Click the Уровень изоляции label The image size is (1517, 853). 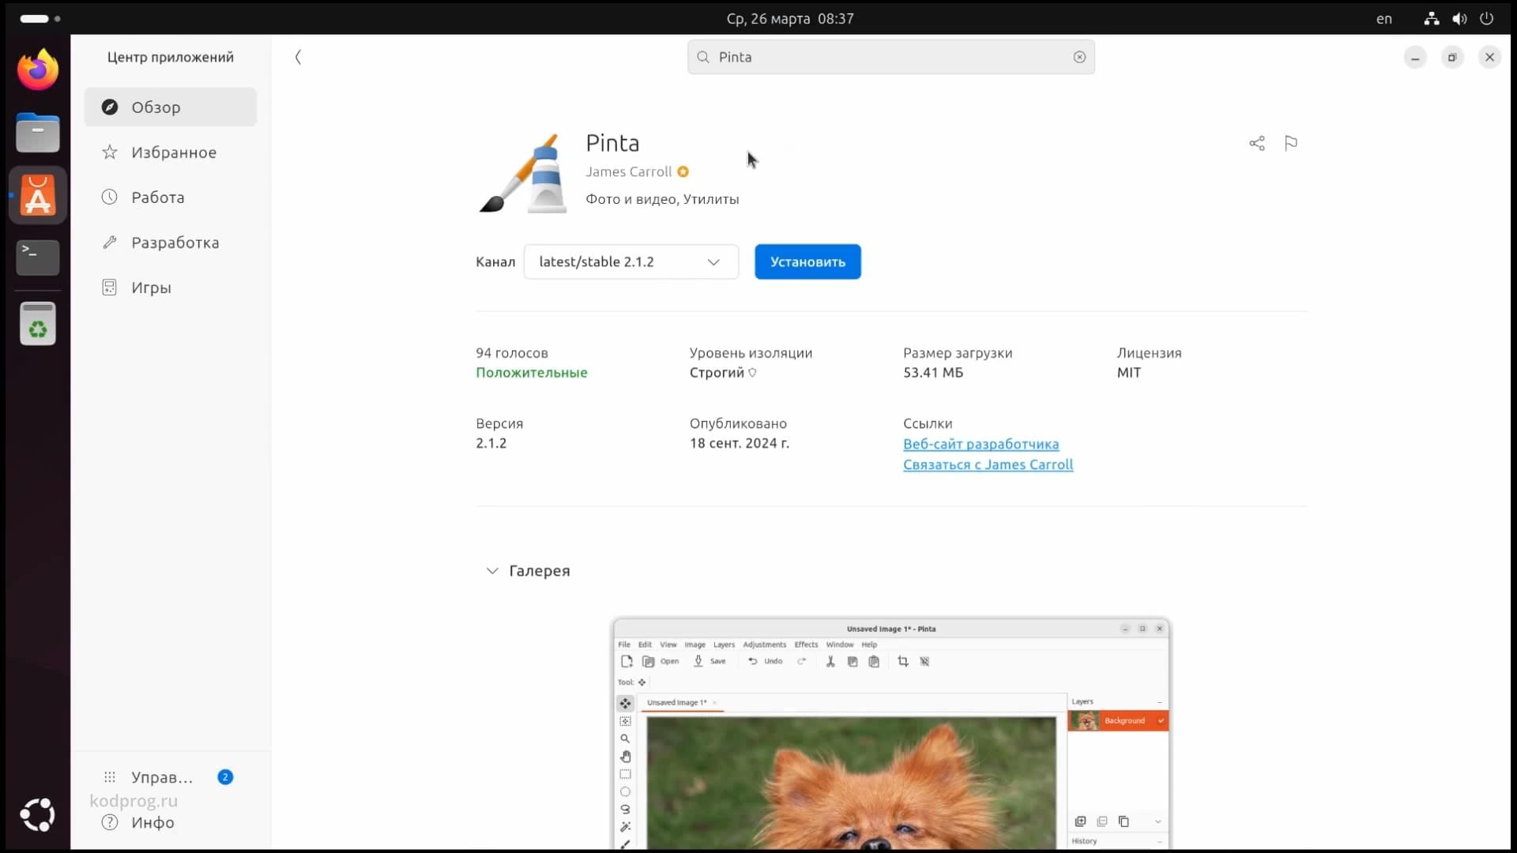tap(751, 352)
